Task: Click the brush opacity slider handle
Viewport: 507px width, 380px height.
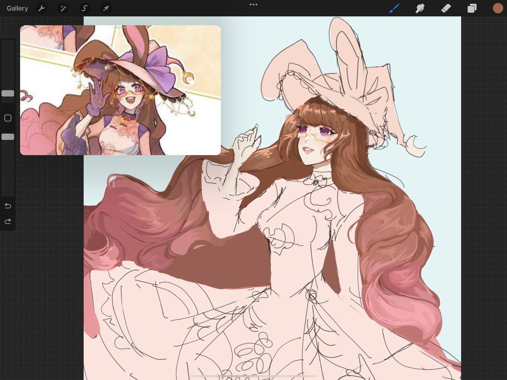Action: point(8,137)
